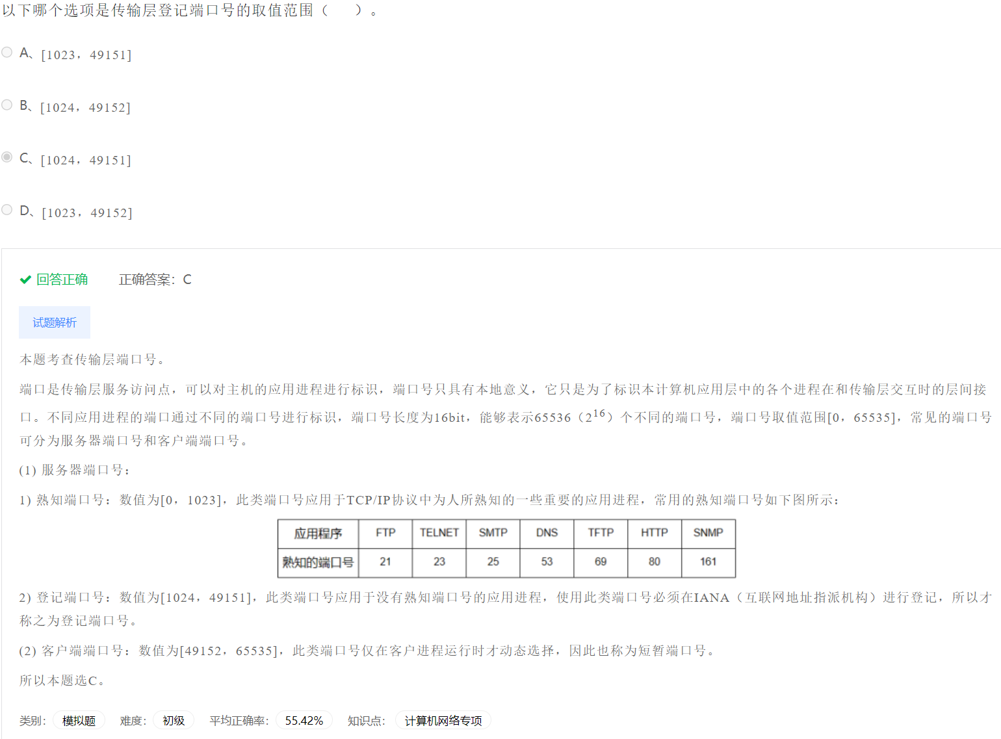The width and height of the screenshot is (1001, 739).
Task: Click the 难度 label
Action: 133,721
